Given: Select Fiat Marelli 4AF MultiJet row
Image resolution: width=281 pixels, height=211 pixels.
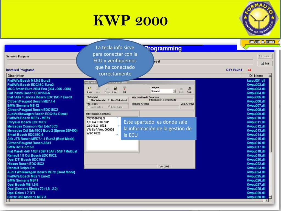Looking at the screenshot, I should (42, 151).
